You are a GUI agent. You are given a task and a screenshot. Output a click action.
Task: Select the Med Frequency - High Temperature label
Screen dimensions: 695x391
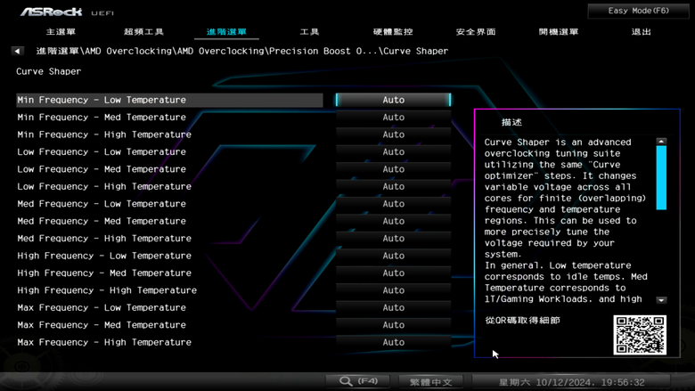(104, 238)
